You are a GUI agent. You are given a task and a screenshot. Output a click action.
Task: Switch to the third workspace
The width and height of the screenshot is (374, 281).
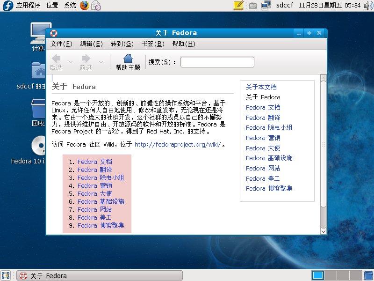343,275
